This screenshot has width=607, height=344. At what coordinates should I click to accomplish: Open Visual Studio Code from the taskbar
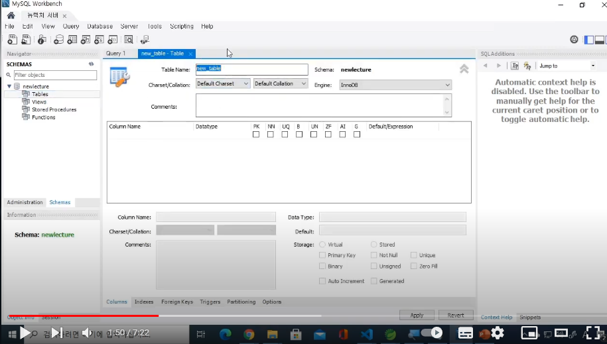click(x=367, y=333)
